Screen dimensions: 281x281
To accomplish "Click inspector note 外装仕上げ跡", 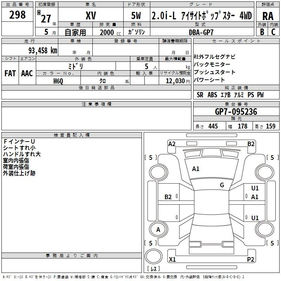I will pyautogui.click(x=19, y=173).
